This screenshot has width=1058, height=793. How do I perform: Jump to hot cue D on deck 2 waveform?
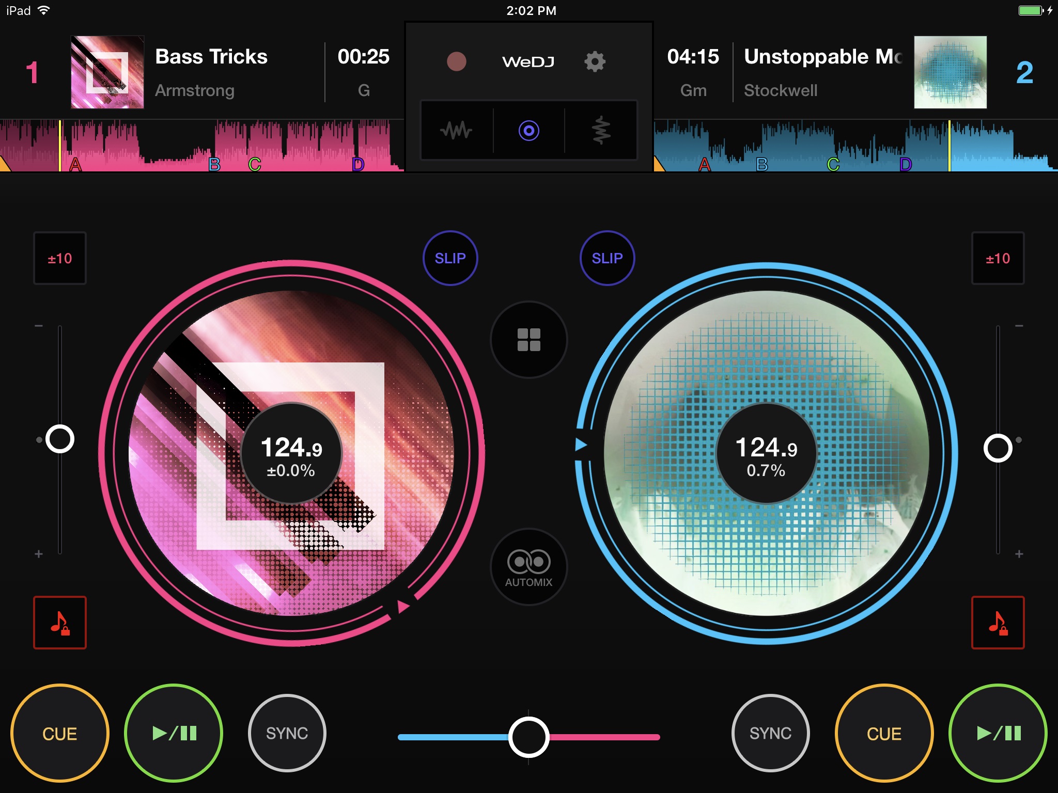tap(905, 164)
